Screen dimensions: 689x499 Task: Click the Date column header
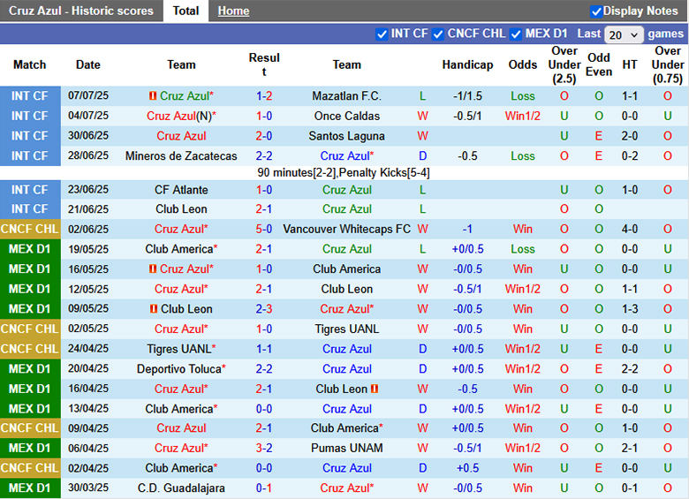pos(88,64)
